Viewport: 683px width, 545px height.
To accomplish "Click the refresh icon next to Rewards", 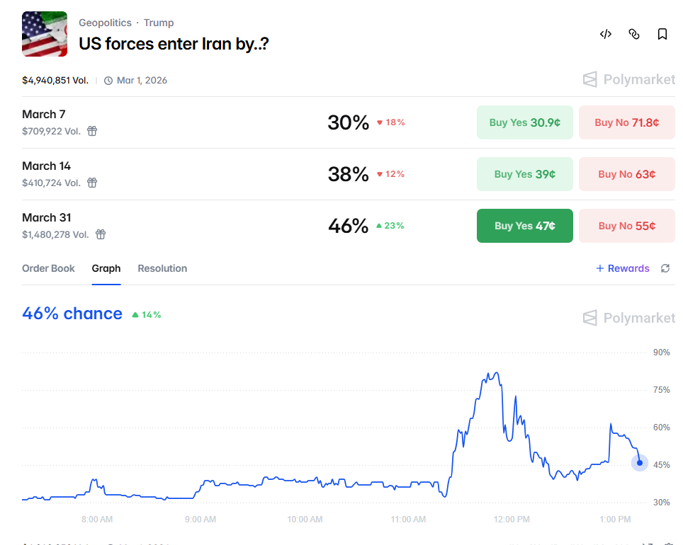I will [665, 268].
